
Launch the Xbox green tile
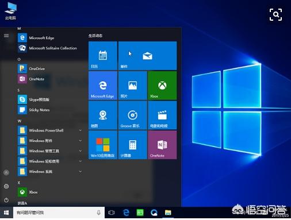162,86
